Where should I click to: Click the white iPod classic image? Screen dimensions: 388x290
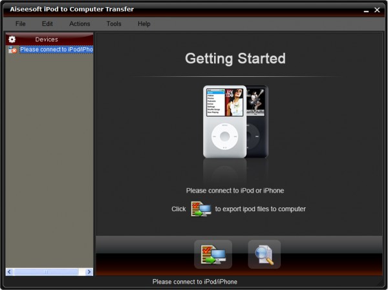click(x=224, y=121)
